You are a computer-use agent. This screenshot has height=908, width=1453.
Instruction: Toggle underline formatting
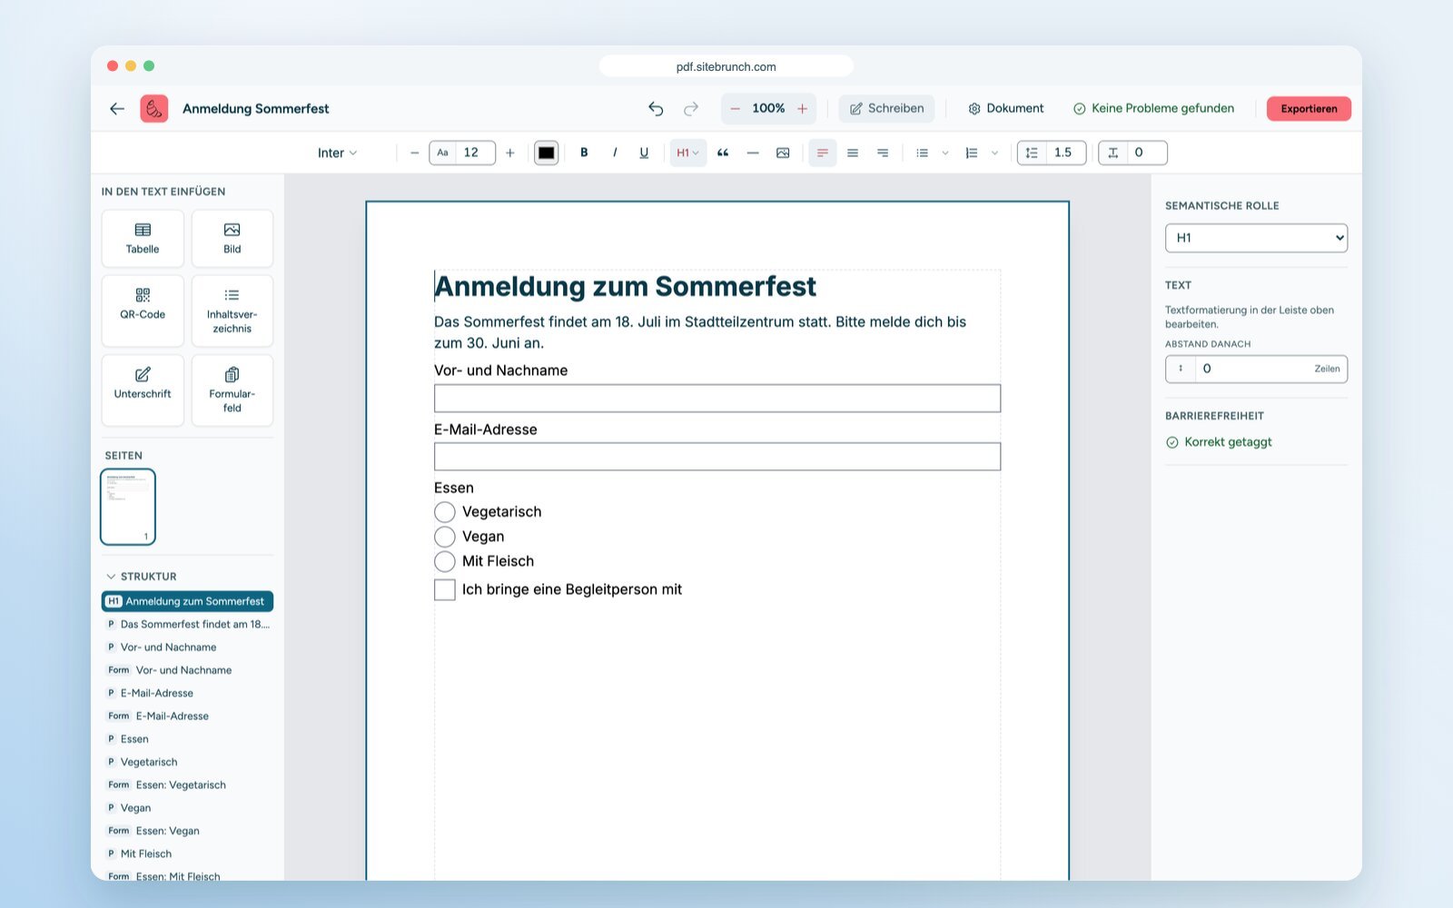pyautogui.click(x=644, y=153)
